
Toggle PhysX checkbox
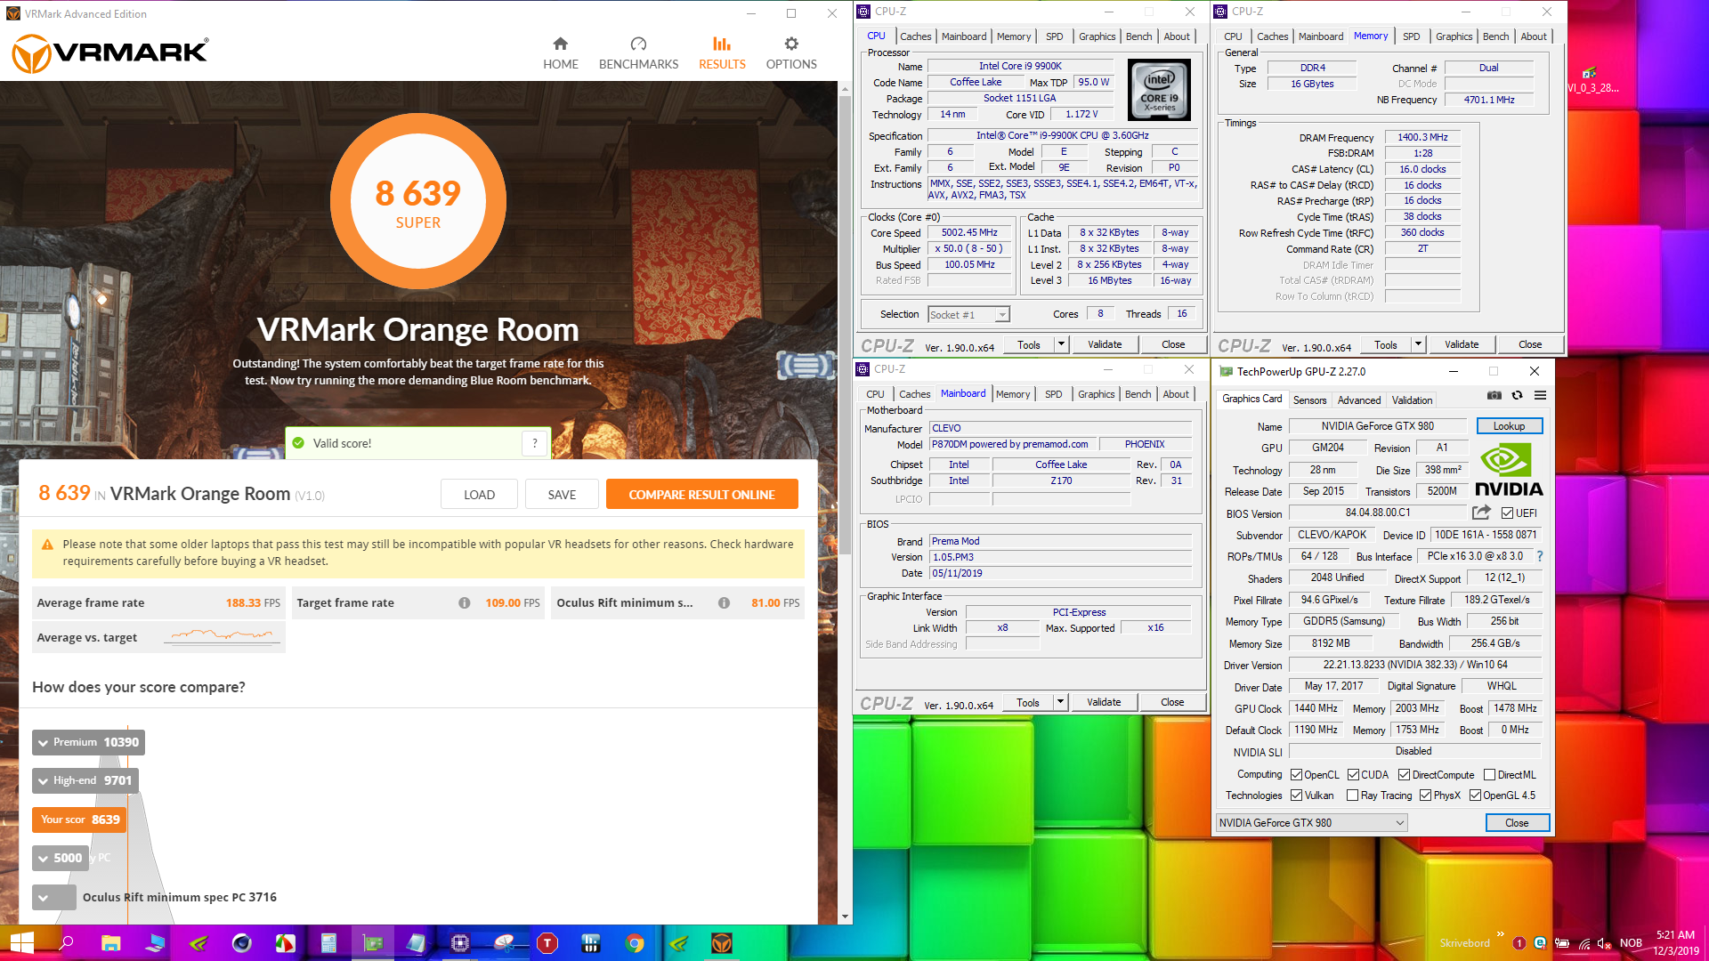[x=1426, y=795]
